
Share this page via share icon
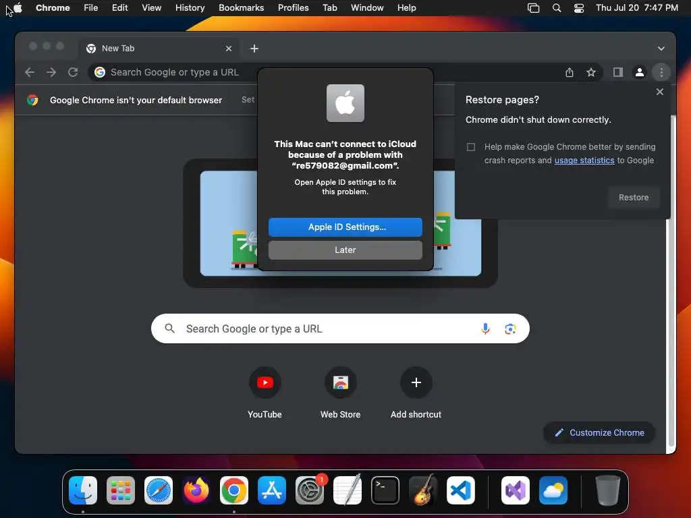pos(570,72)
